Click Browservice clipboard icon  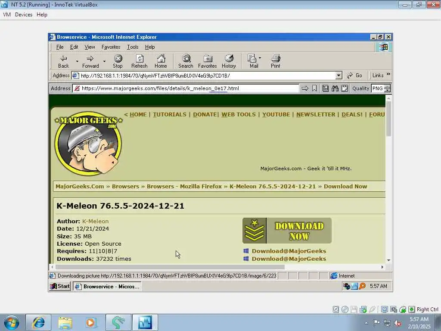[x=345, y=88]
